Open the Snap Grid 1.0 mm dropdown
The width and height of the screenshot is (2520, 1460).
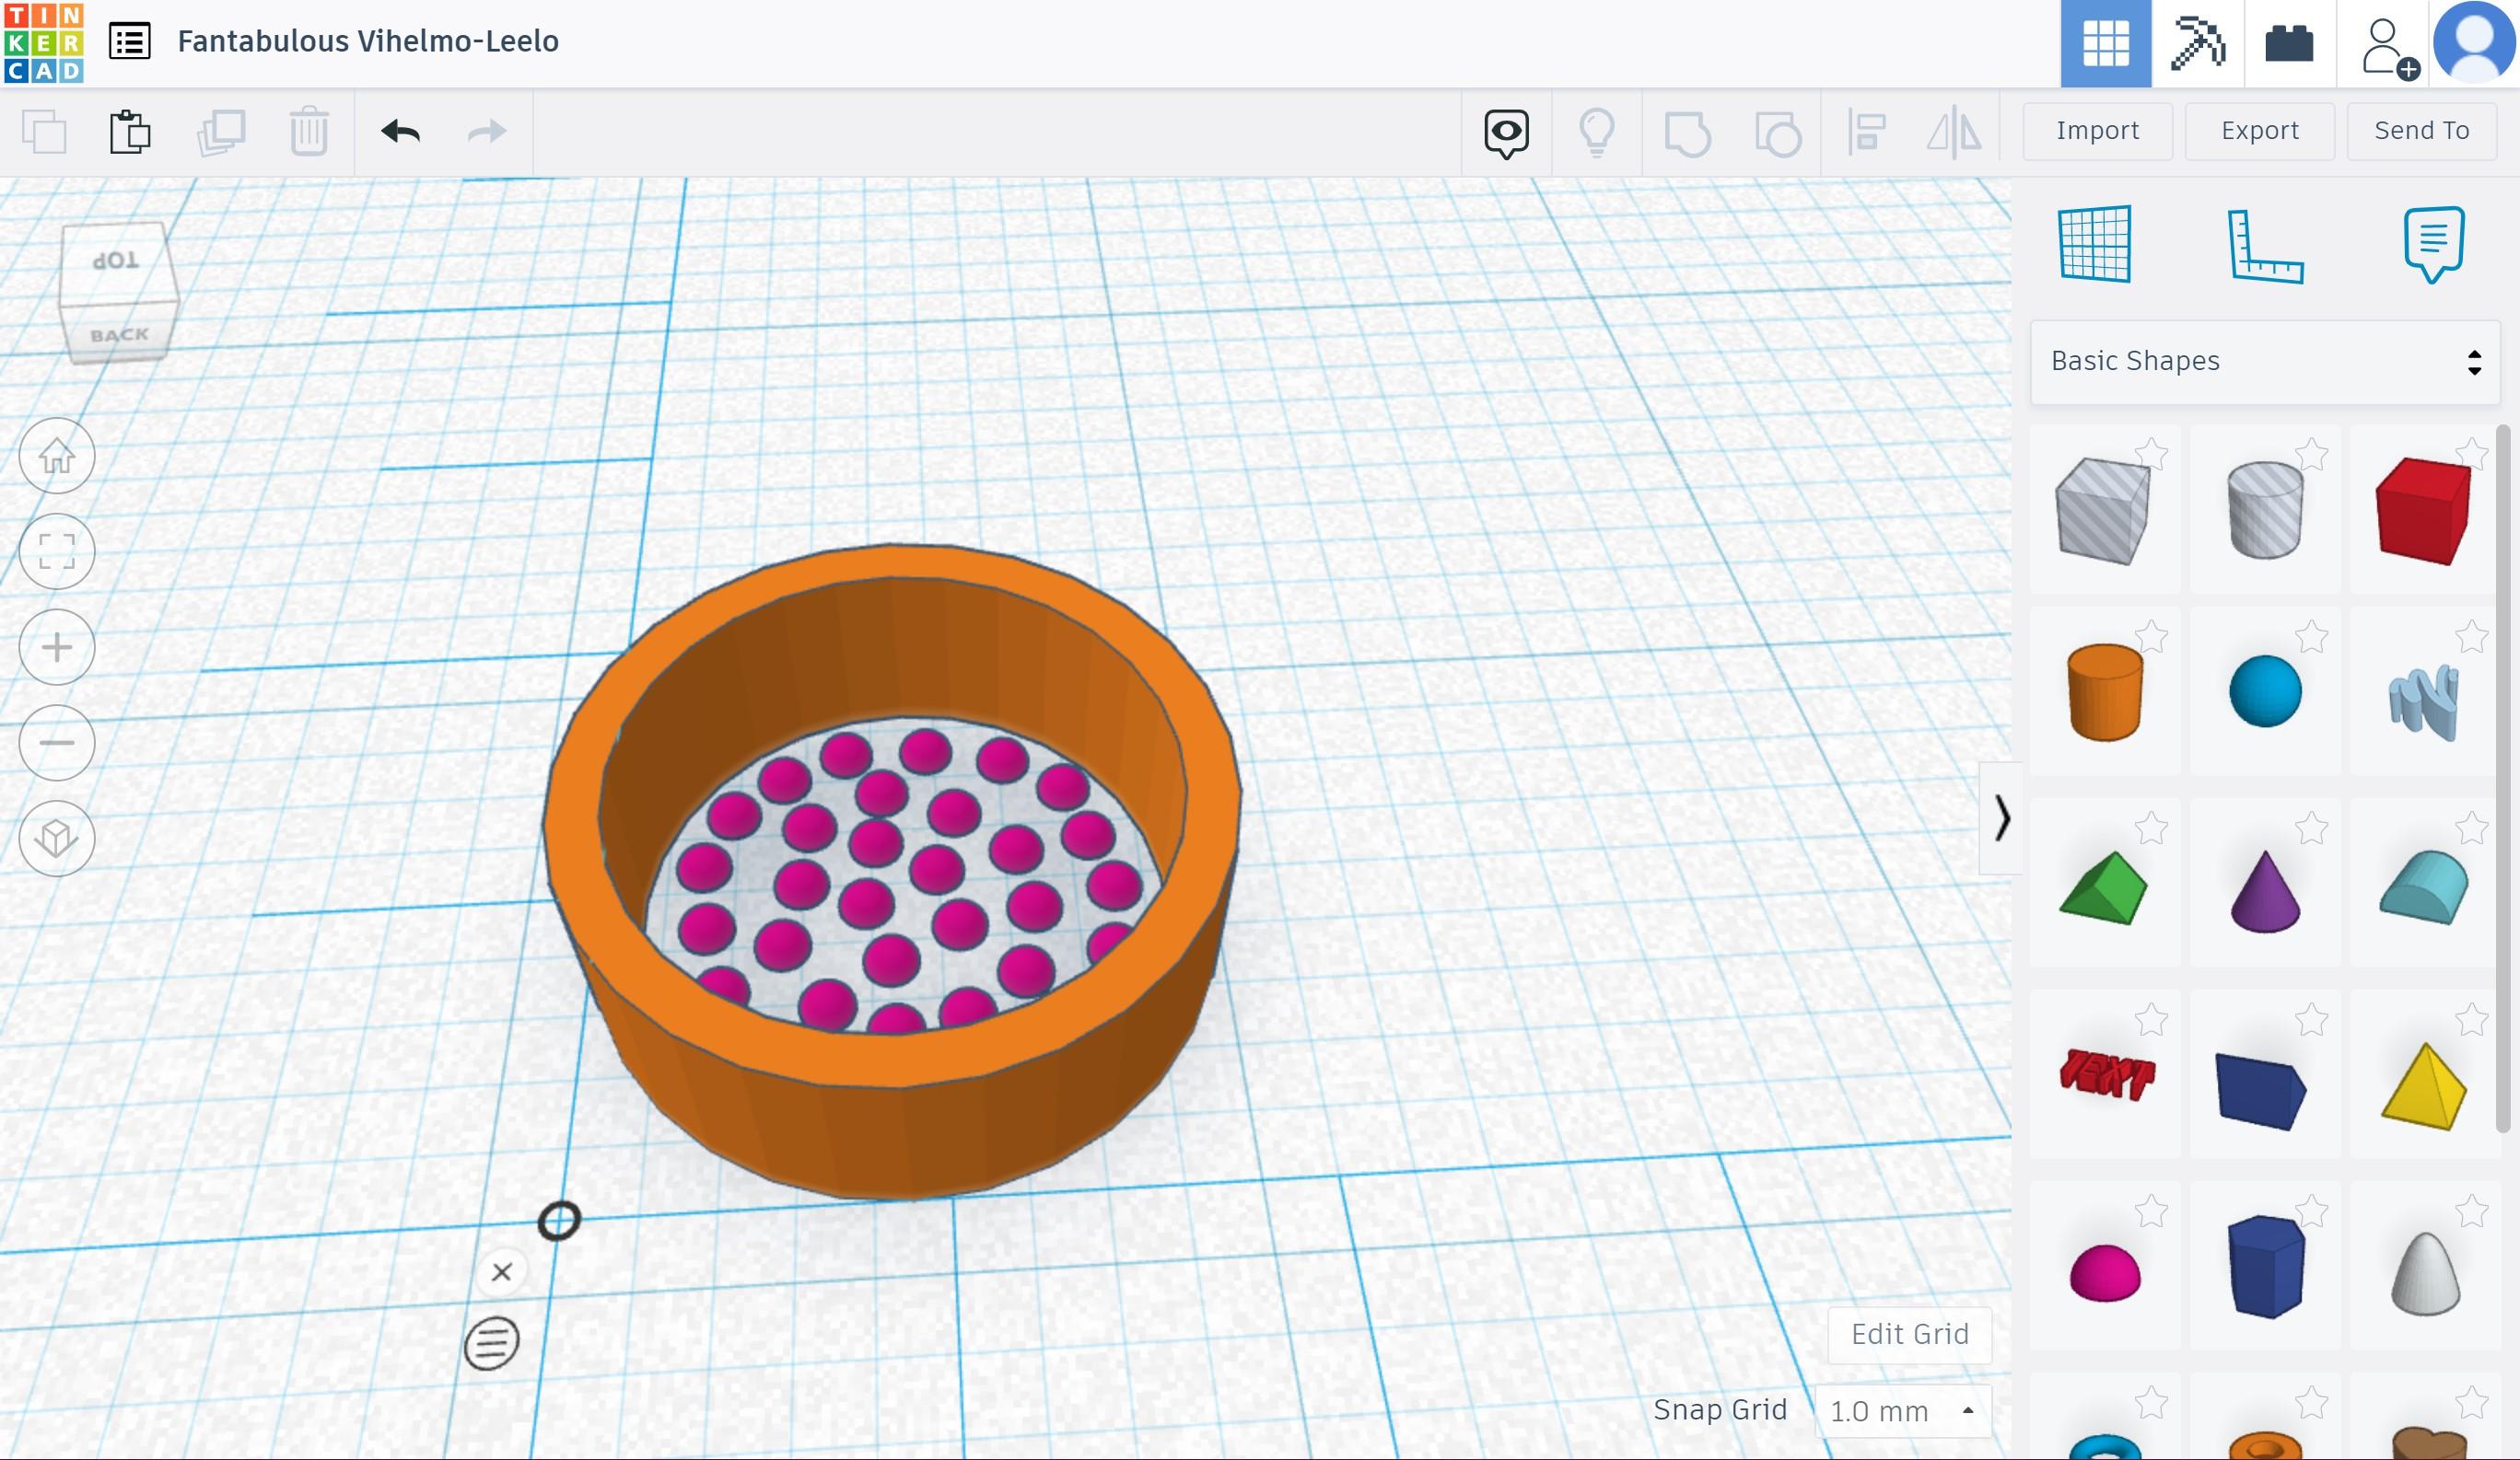[x=1902, y=1411]
